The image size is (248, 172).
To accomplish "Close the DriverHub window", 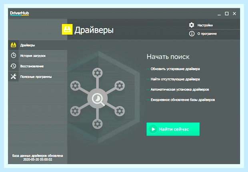I will [x=234, y=14].
